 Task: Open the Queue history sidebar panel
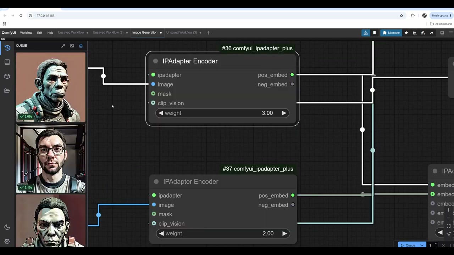point(7,48)
